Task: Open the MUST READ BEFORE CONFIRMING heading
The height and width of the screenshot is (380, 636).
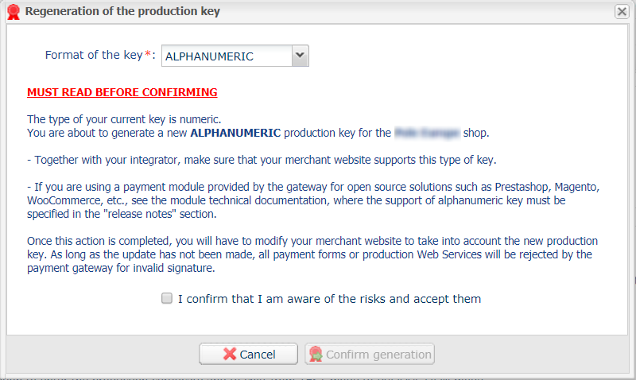Action: (122, 92)
